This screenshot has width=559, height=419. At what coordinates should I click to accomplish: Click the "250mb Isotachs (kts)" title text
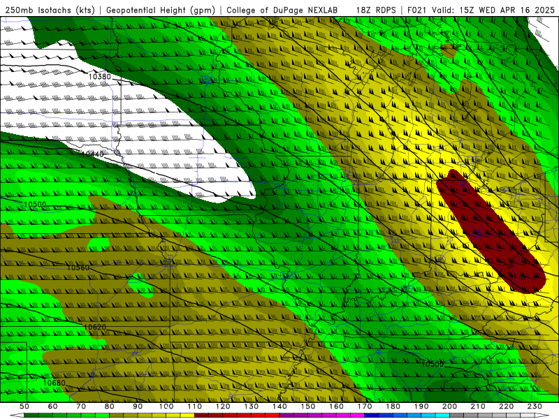pyautogui.click(x=50, y=10)
